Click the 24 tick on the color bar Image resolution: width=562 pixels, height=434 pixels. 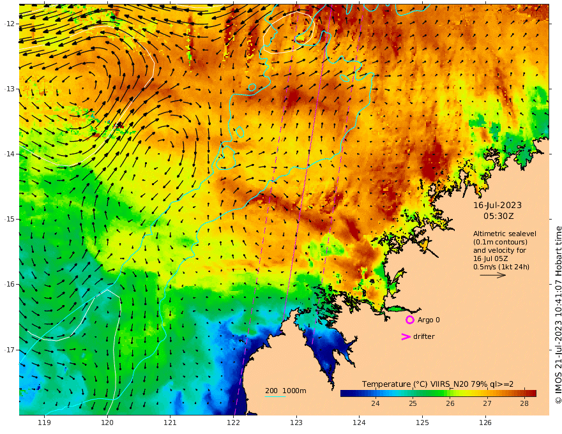[375, 403]
